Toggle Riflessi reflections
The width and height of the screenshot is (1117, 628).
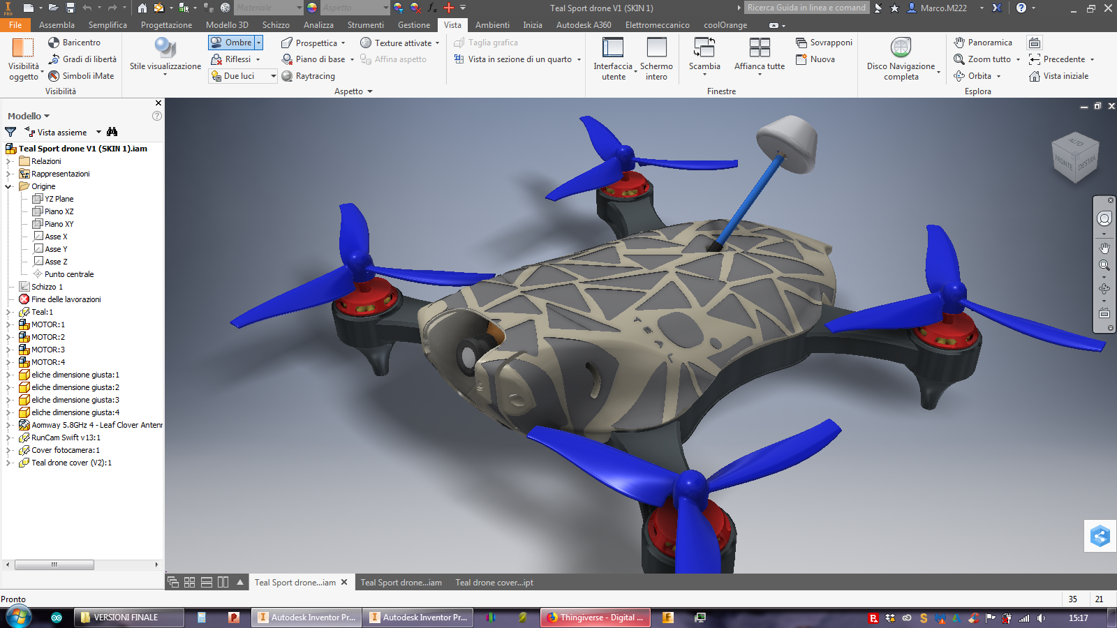231,59
